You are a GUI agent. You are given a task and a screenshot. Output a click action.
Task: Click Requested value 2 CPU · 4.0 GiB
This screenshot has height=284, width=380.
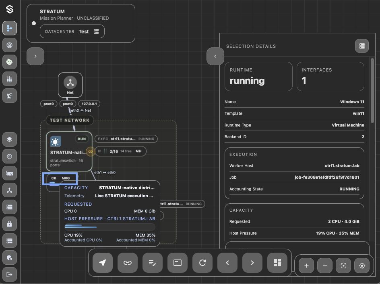click(344, 222)
